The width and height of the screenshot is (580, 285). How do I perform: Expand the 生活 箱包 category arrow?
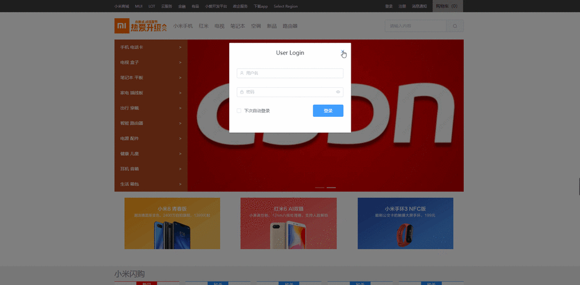[x=180, y=184]
